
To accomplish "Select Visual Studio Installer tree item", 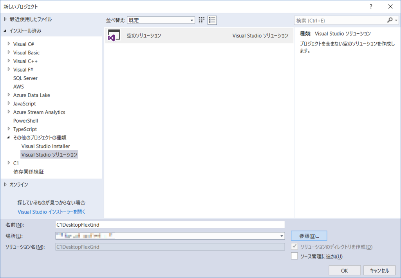I will [45, 146].
